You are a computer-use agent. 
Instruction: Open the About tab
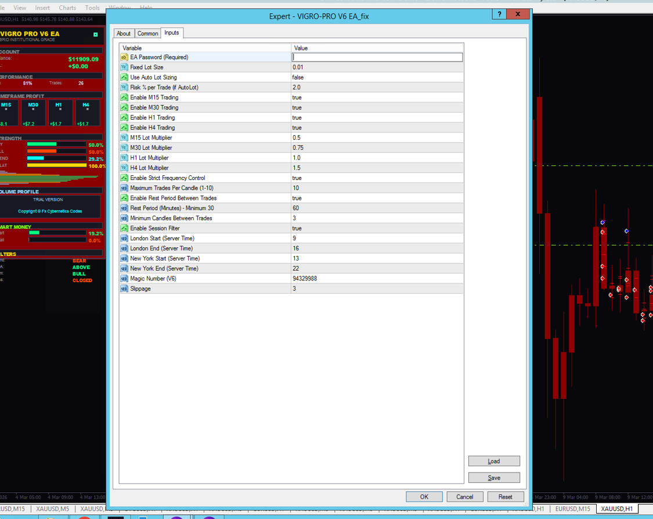point(124,34)
